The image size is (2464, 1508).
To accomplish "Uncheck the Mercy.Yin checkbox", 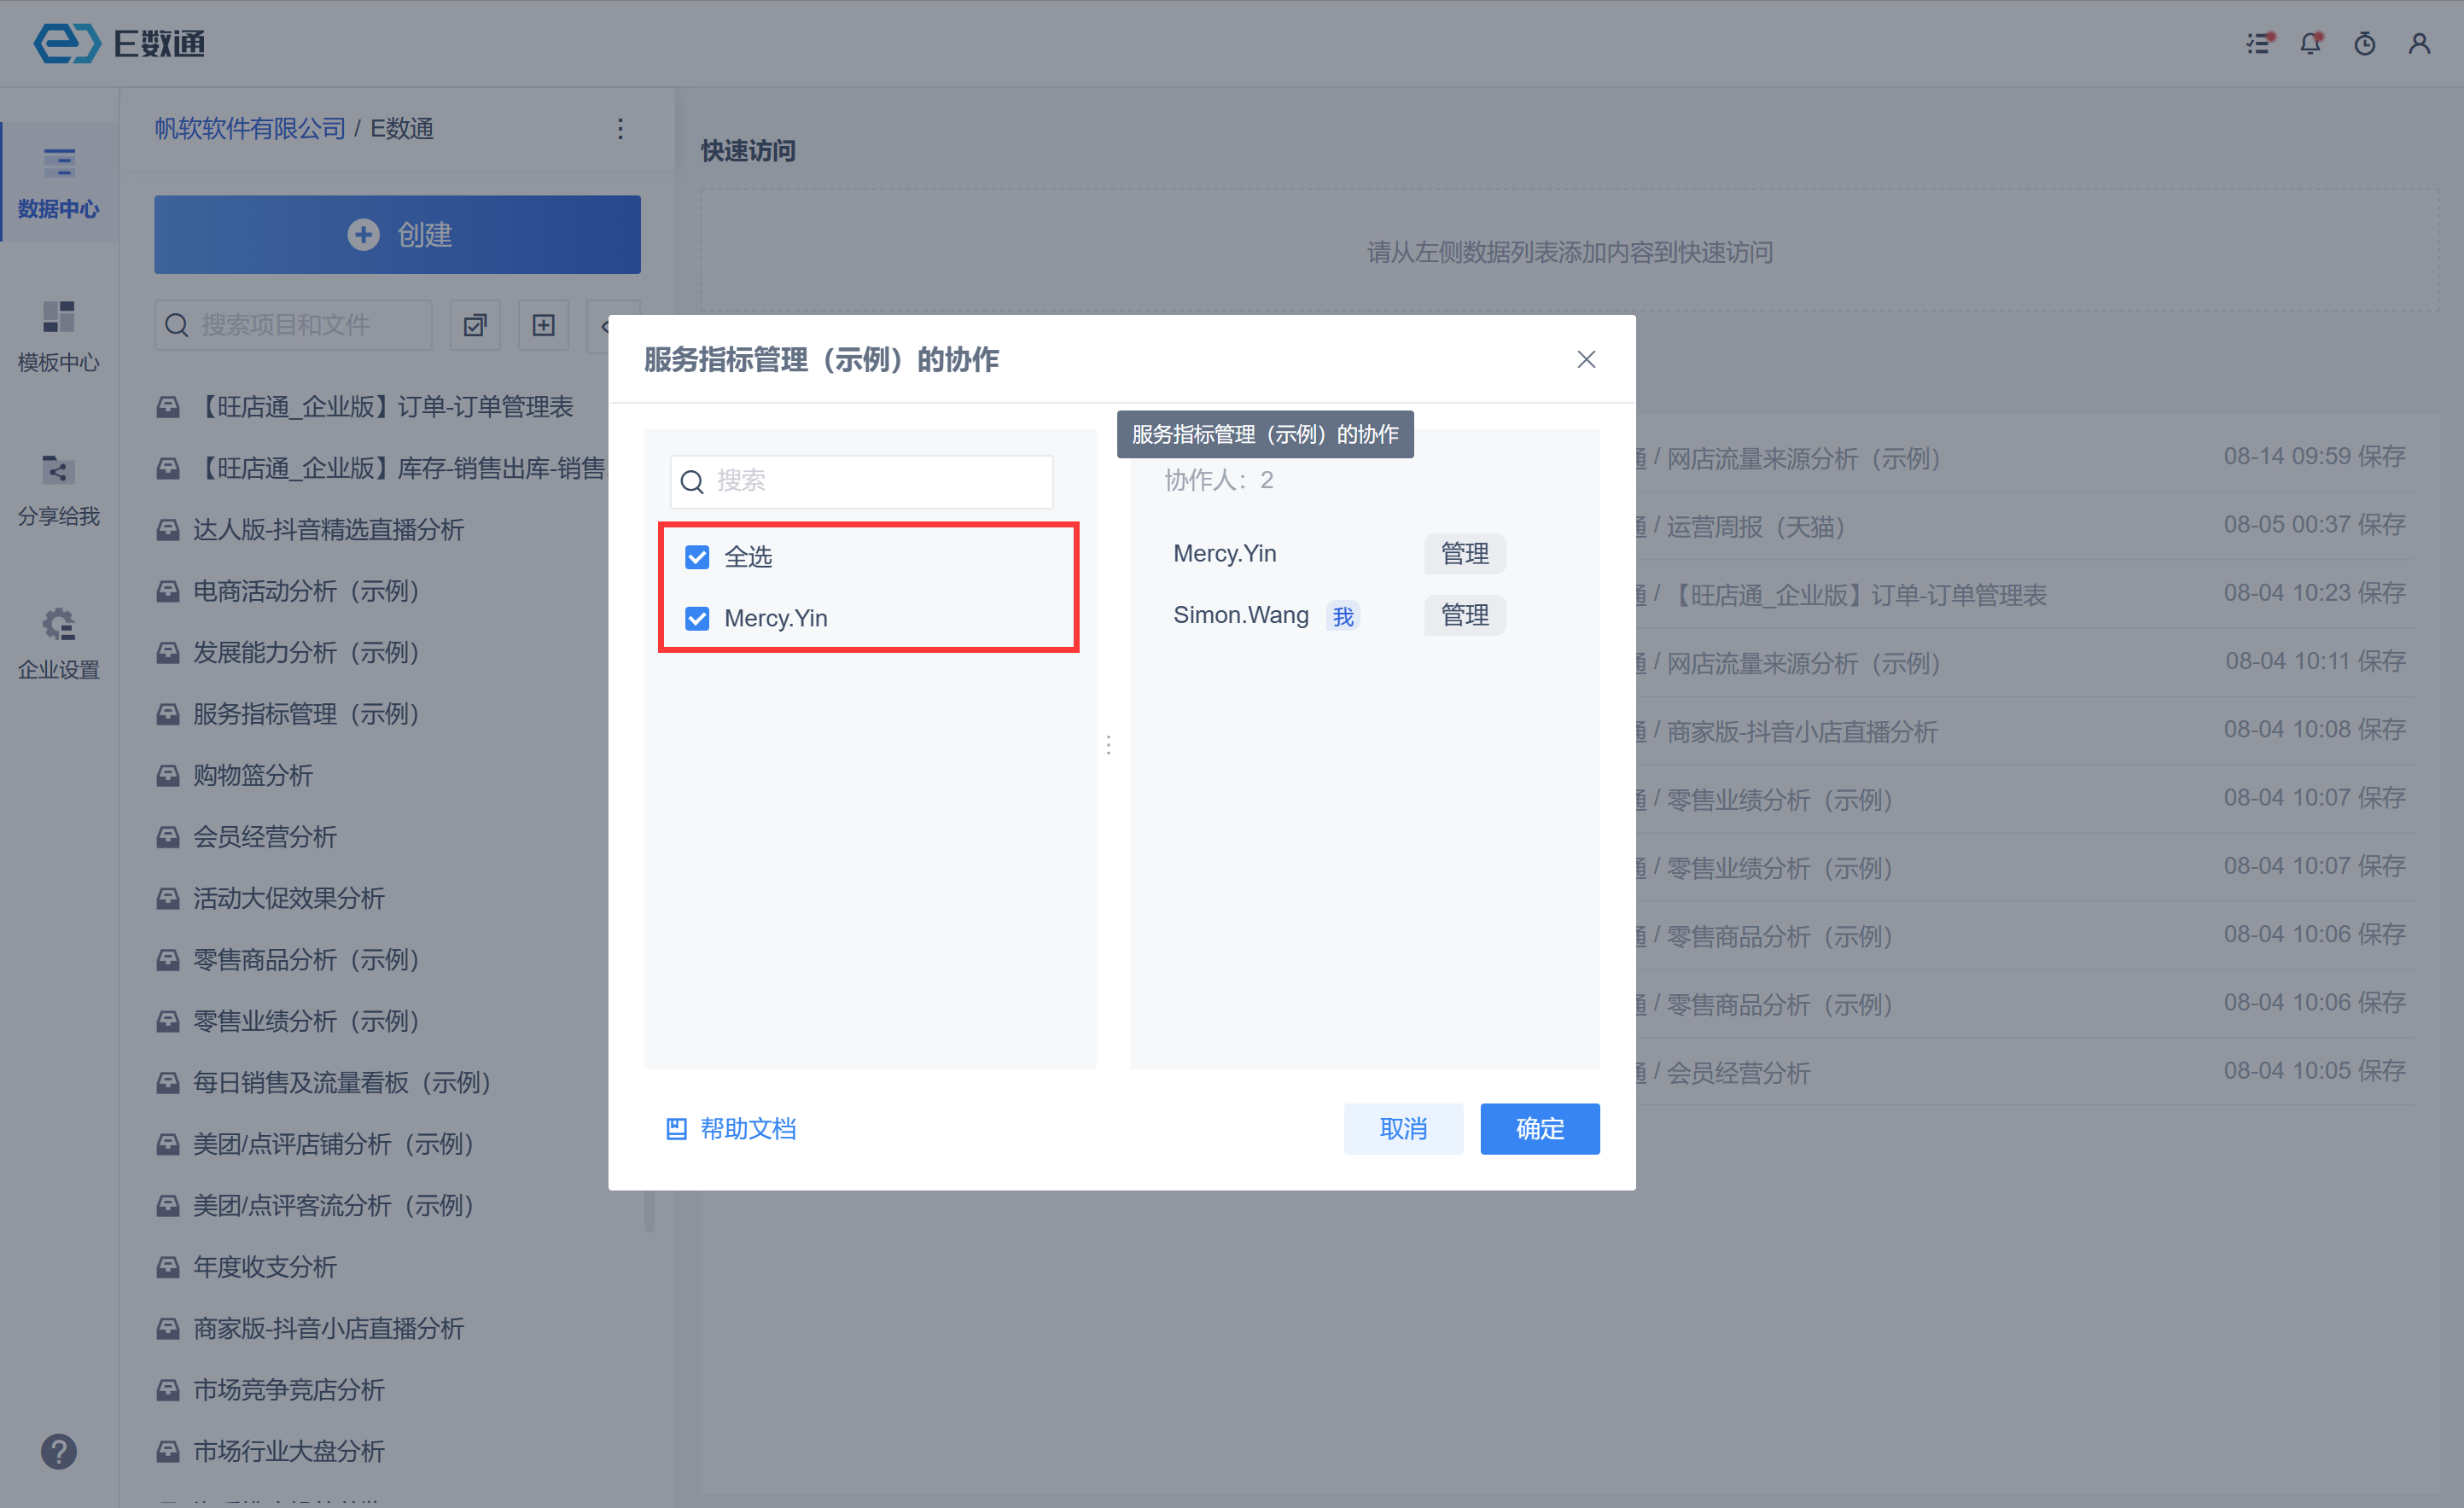I will click(x=697, y=618).
